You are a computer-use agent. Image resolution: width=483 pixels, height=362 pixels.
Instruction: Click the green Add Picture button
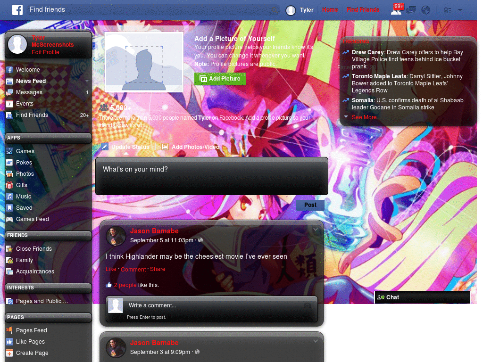point(220,79)
